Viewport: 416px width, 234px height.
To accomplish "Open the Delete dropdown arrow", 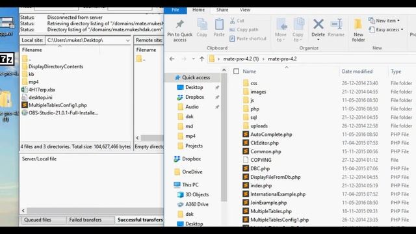I will point(318,40).
